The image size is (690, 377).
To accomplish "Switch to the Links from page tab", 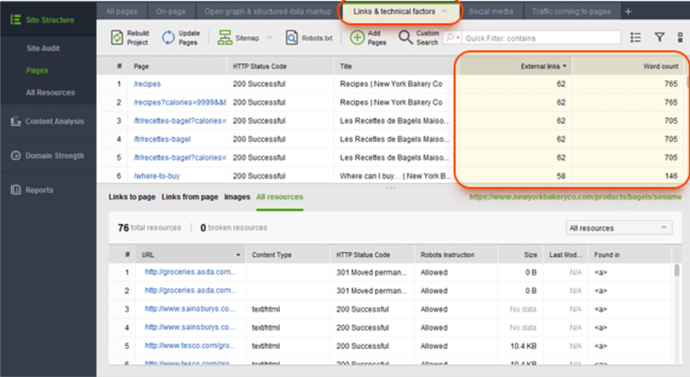I will pos(190,197).
